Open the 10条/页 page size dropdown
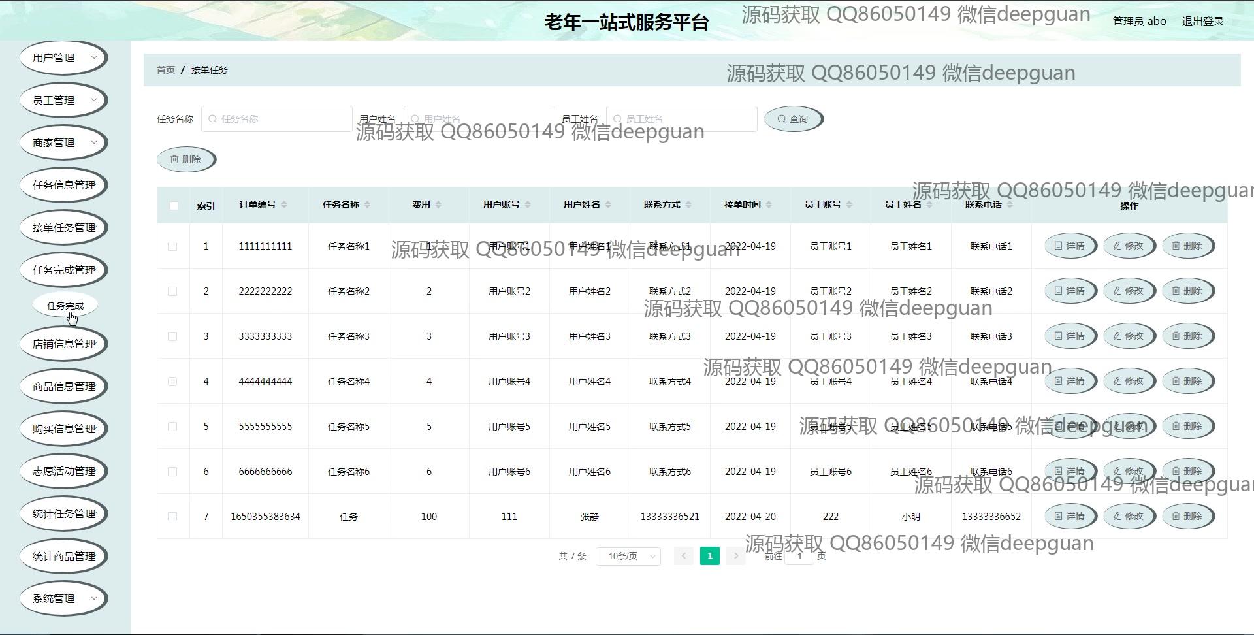1254x635 pixels. [628, 556]
